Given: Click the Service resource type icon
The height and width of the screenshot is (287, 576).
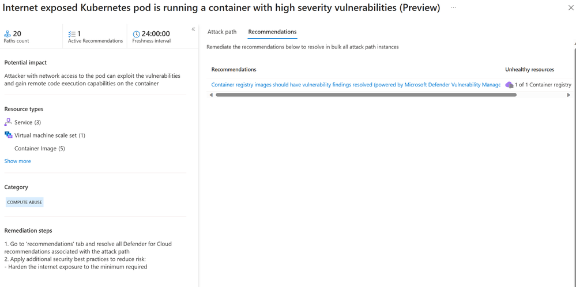Looking at the screenshot, I should coord(8,122).
